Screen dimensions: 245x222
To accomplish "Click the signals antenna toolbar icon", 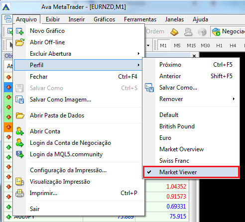I will pyautogui.click(x=202, y=32).
